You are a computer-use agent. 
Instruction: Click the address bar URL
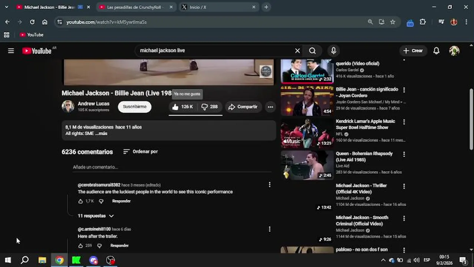[x=106, y=22]
